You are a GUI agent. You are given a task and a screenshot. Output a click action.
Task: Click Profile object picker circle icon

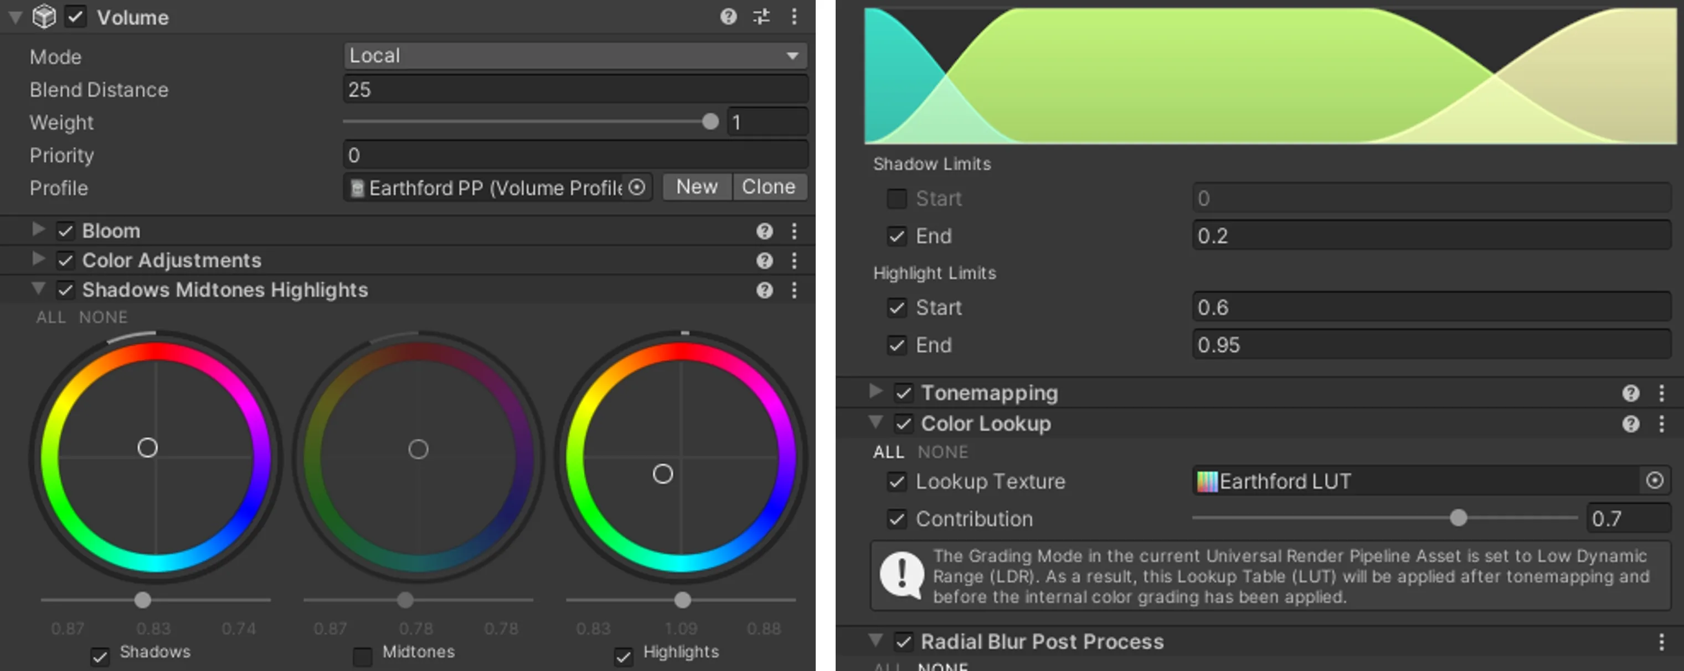[637, 188]
